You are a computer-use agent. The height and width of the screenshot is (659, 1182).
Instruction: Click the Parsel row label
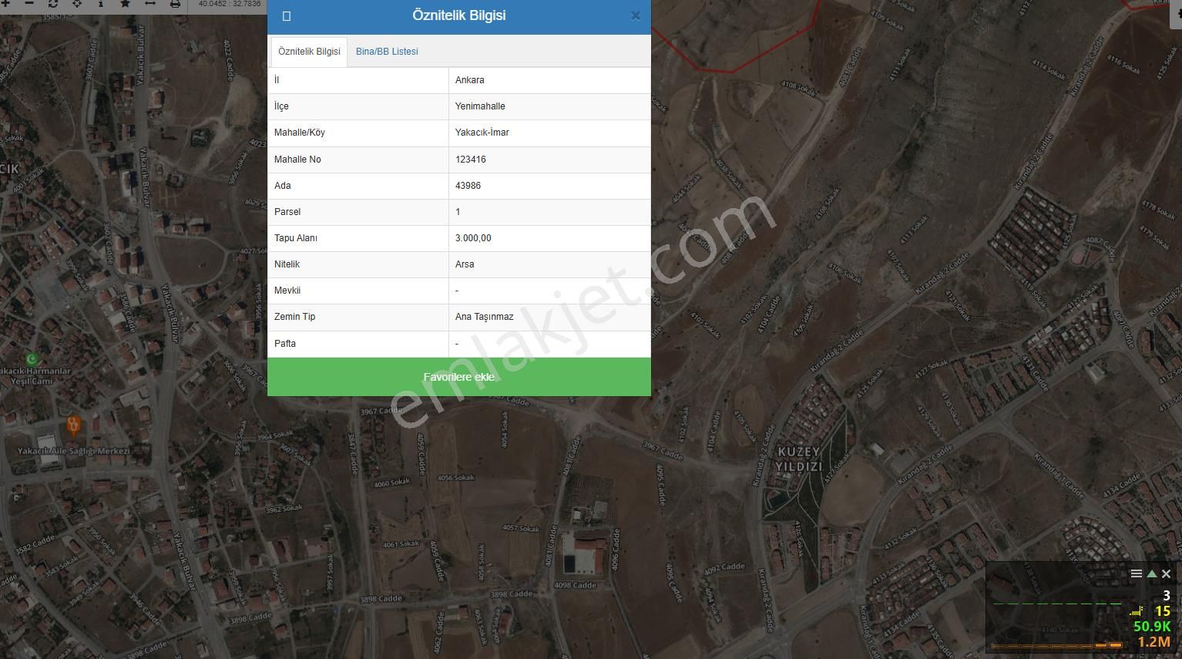coord(287,212)
